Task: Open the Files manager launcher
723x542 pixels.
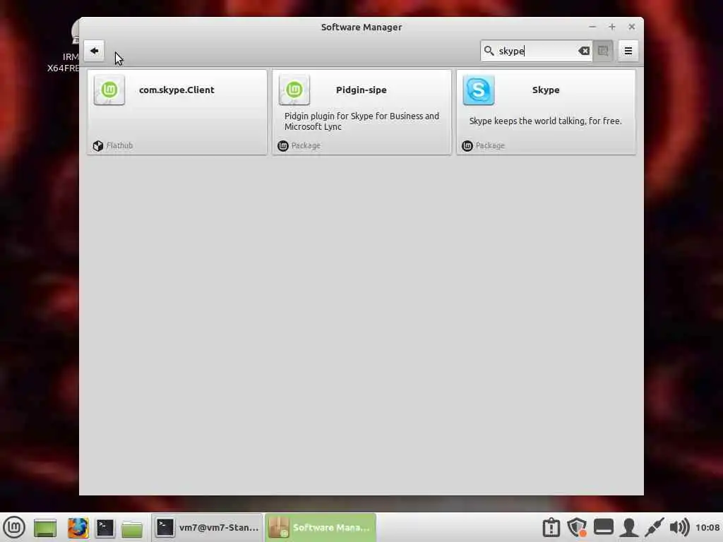Action: click(132, 528)
